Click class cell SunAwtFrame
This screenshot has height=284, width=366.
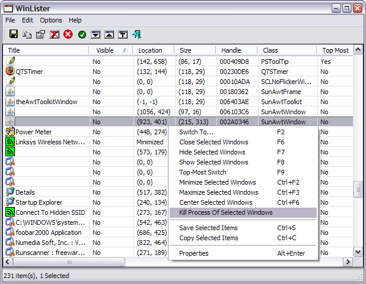[x=281, y=92]
